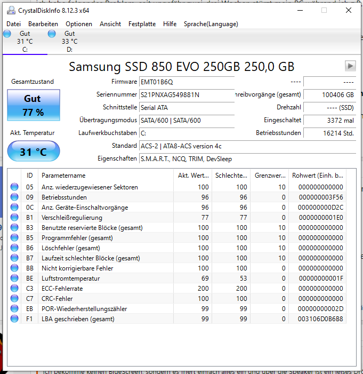Click status orb of row B5 Programmfehler
The width and height of the screenshot is (363, 374).
point(14,237)
